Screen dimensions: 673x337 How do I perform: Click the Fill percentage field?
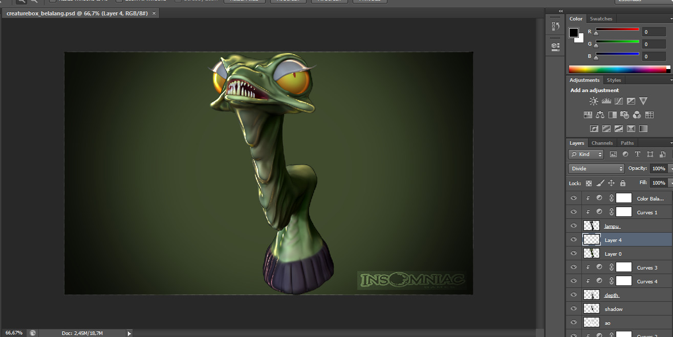tap(658, 183)
